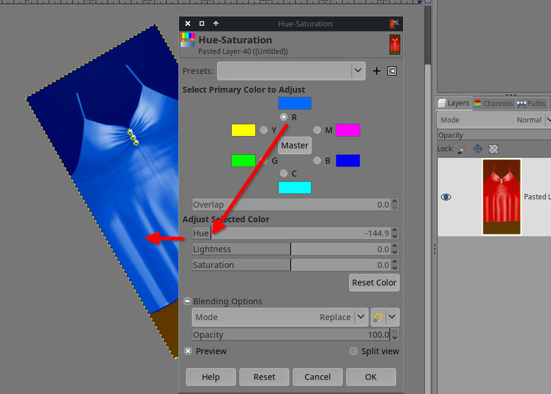Screen dimensions: 551x394
Task: Toggle the Preview checkbox
Action: [188, 351]
